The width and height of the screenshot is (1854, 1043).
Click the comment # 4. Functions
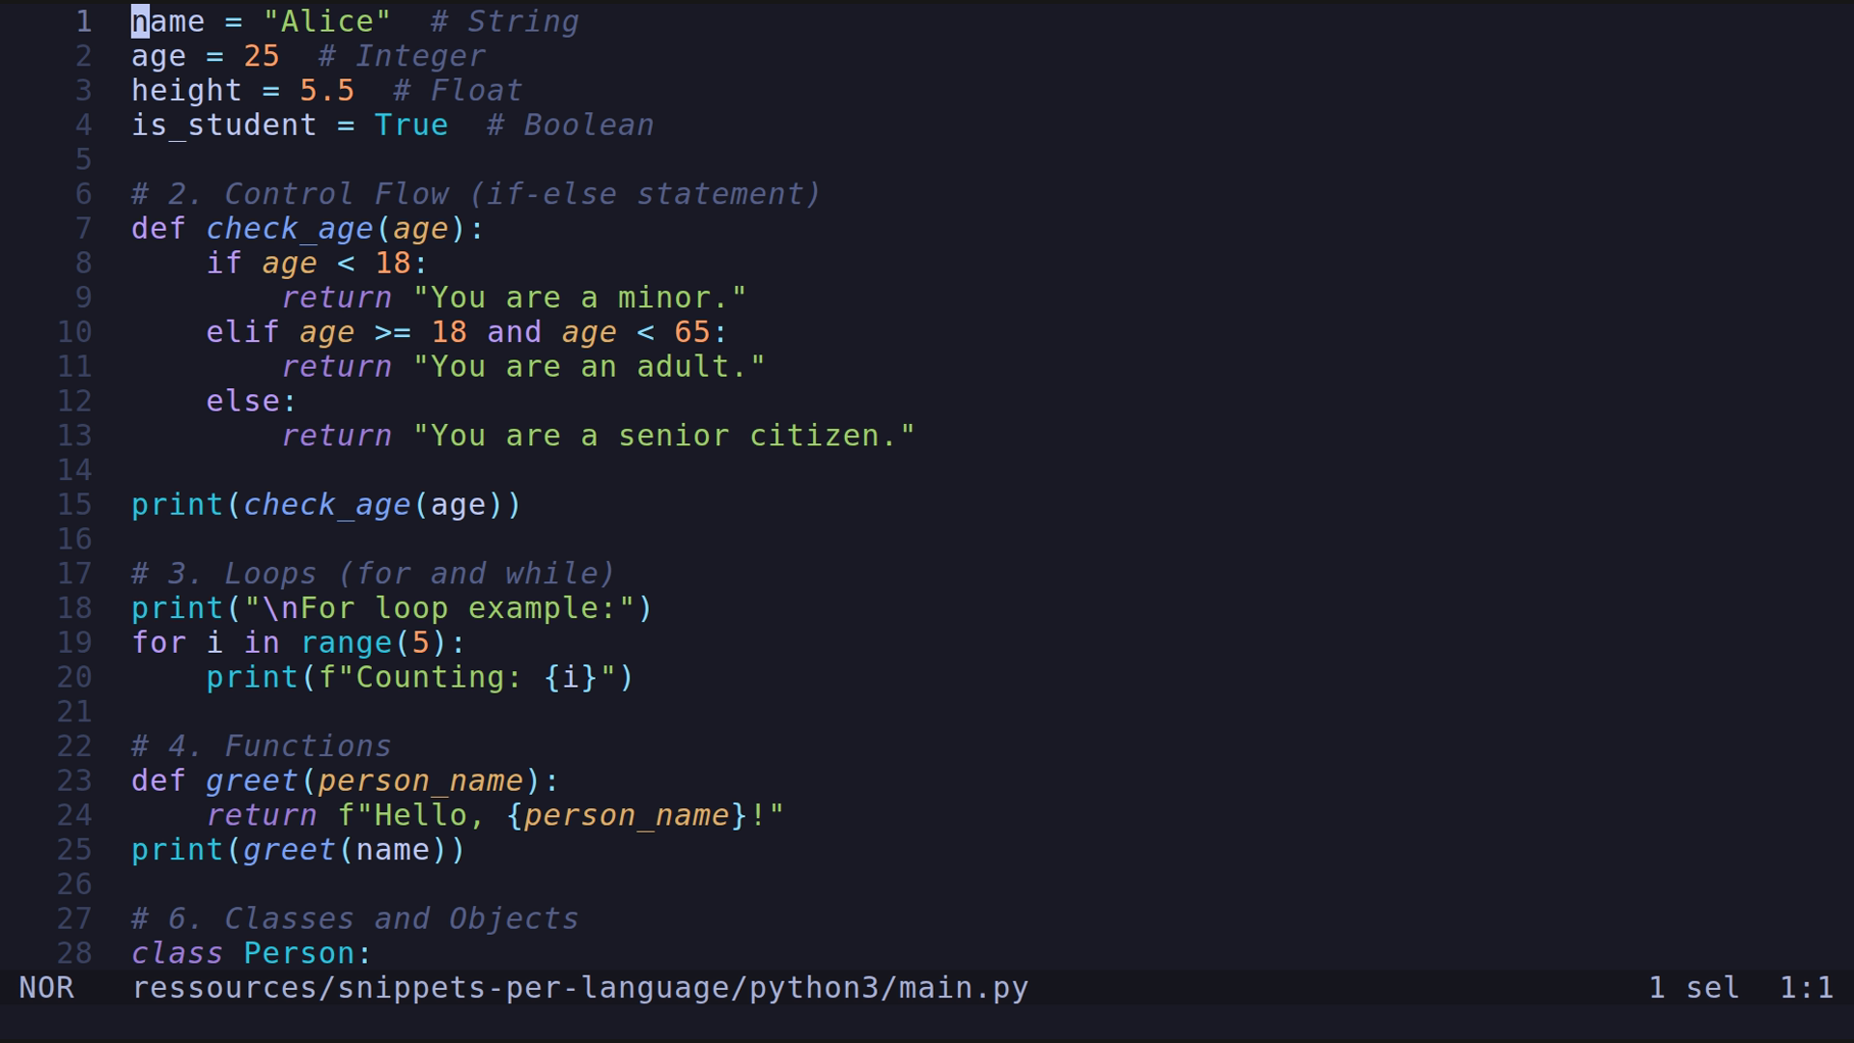261,745
